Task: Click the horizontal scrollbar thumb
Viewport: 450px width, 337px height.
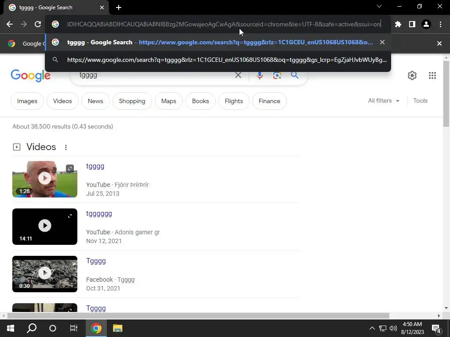Action: pos(198,315)
